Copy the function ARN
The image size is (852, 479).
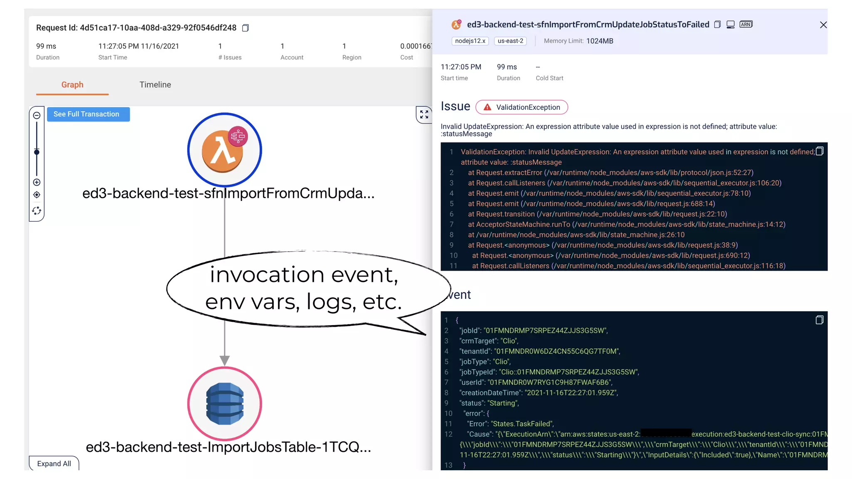click(746, 24)
